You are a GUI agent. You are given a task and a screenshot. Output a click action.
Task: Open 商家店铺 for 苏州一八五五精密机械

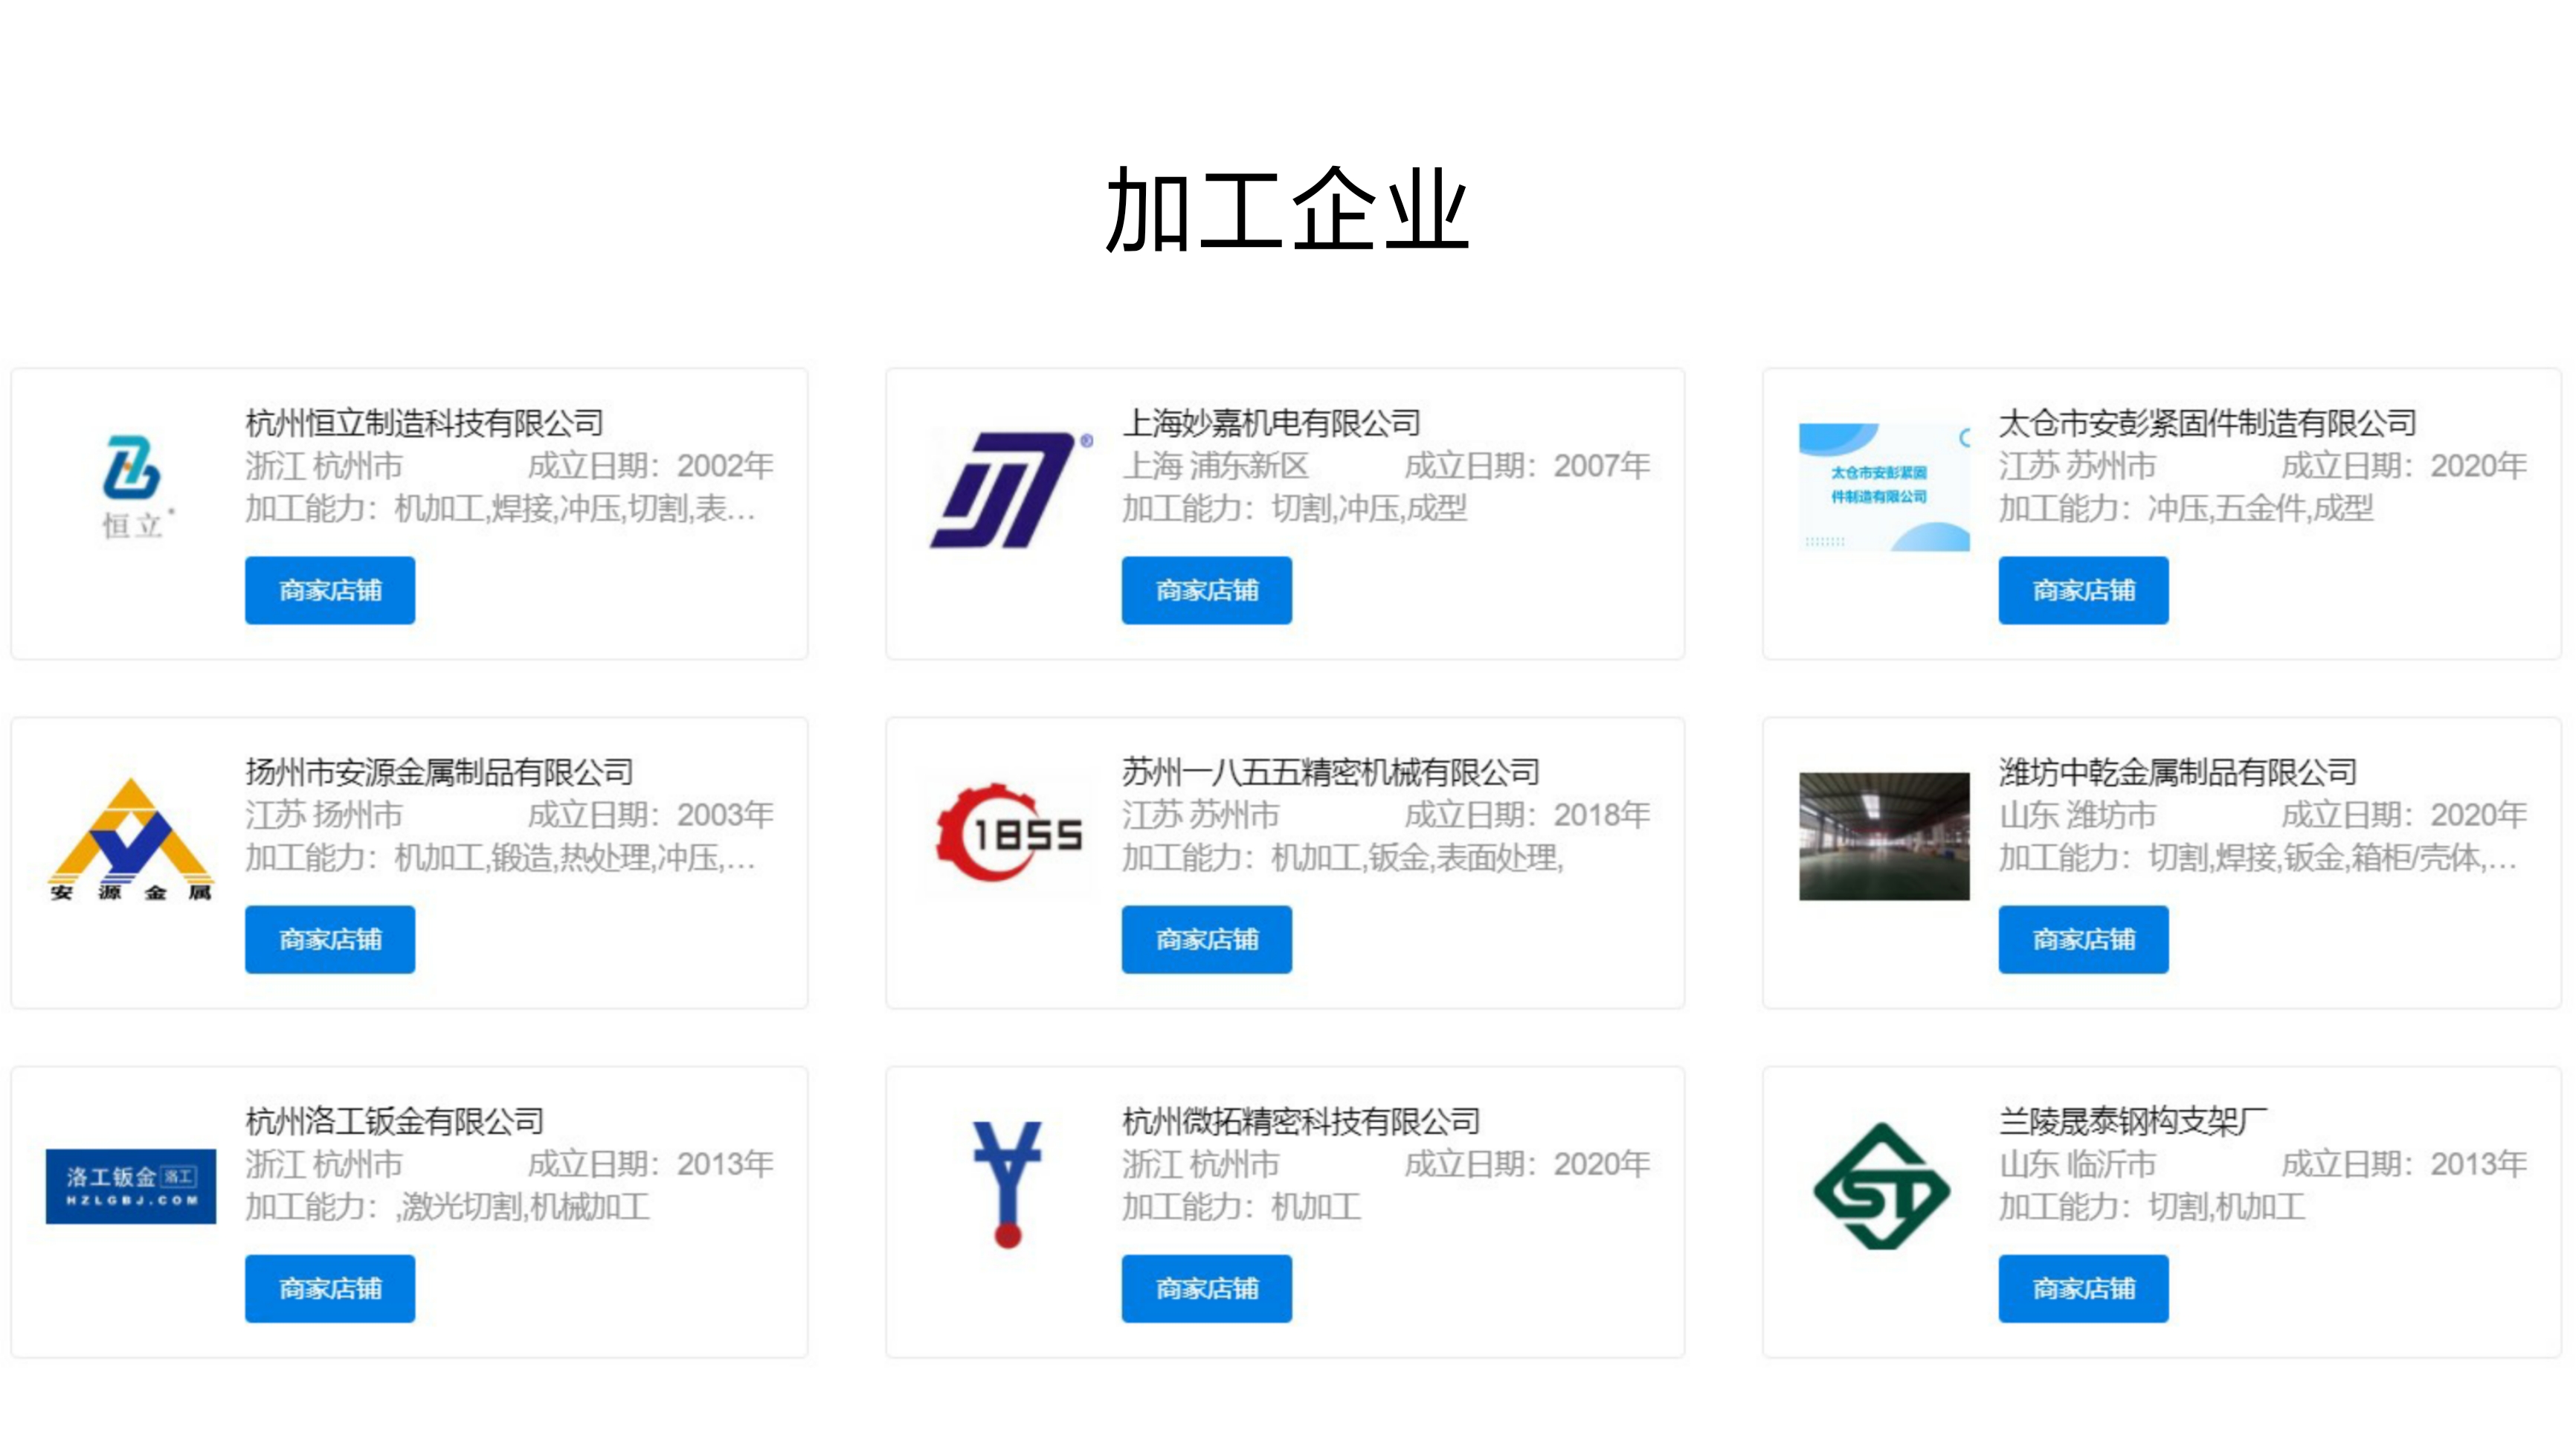(x=1206, y=940)
